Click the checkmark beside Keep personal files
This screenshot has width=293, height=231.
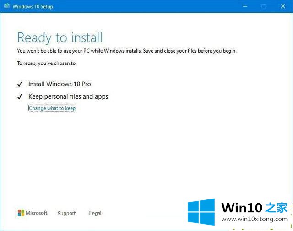click(x=20, y=97)
